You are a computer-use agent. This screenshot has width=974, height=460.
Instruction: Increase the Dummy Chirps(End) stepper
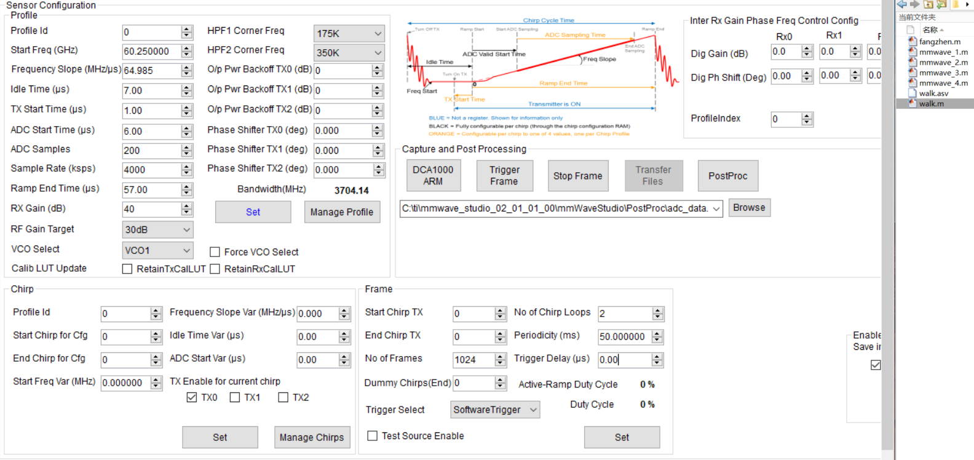coord(501,380)
